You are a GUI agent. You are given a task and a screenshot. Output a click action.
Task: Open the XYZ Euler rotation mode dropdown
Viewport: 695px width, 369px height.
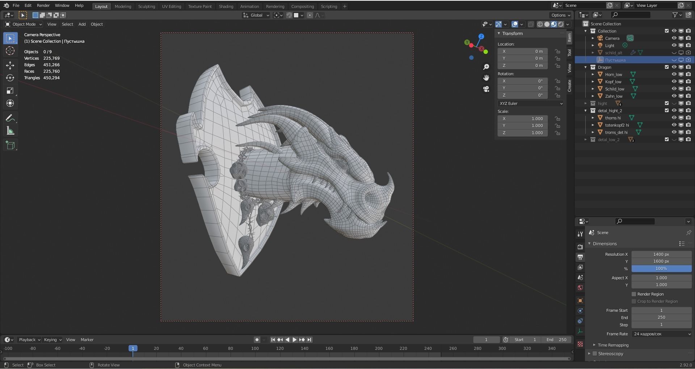531,103
